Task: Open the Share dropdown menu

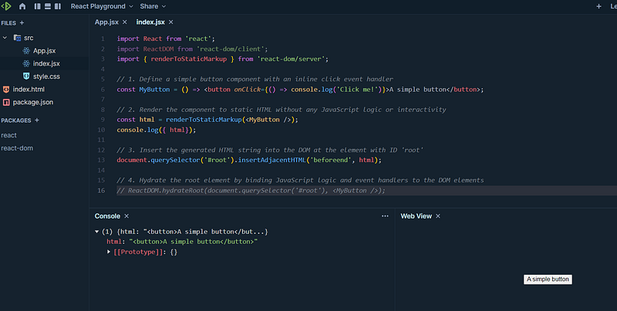Action: (x=153, y=6)
